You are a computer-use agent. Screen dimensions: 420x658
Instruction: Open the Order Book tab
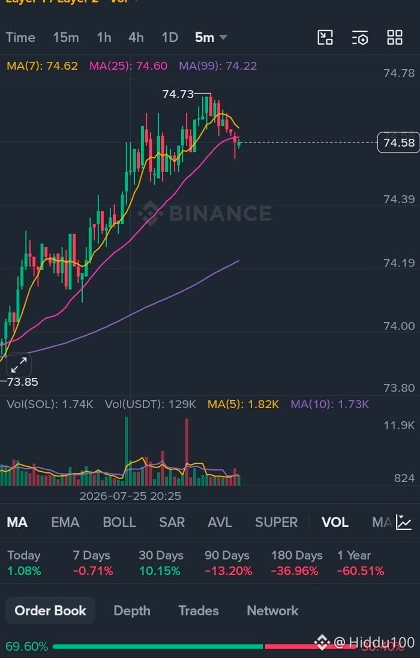[x=50, y=611]
